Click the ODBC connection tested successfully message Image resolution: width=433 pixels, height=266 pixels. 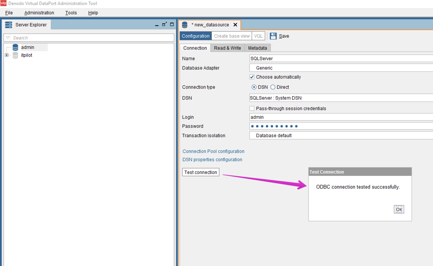click(358, 187)
